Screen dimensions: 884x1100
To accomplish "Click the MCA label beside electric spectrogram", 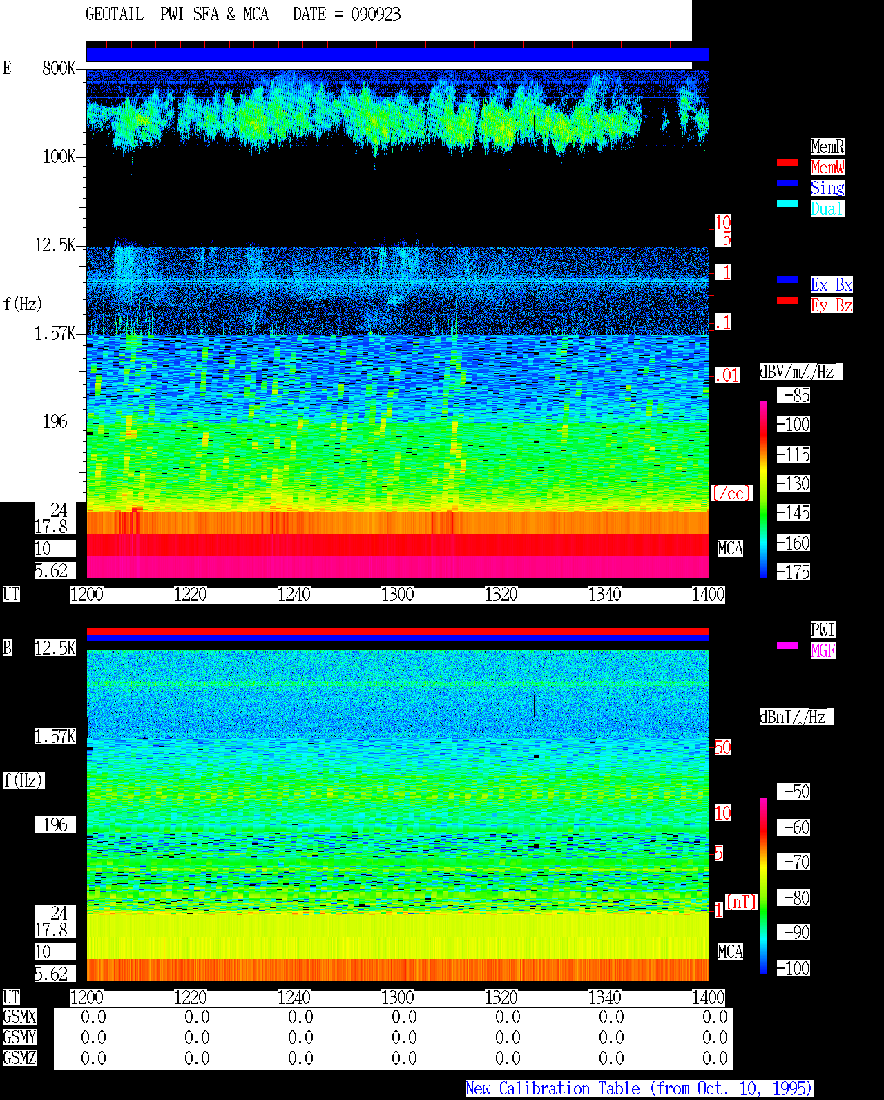I will coord(731,548).
